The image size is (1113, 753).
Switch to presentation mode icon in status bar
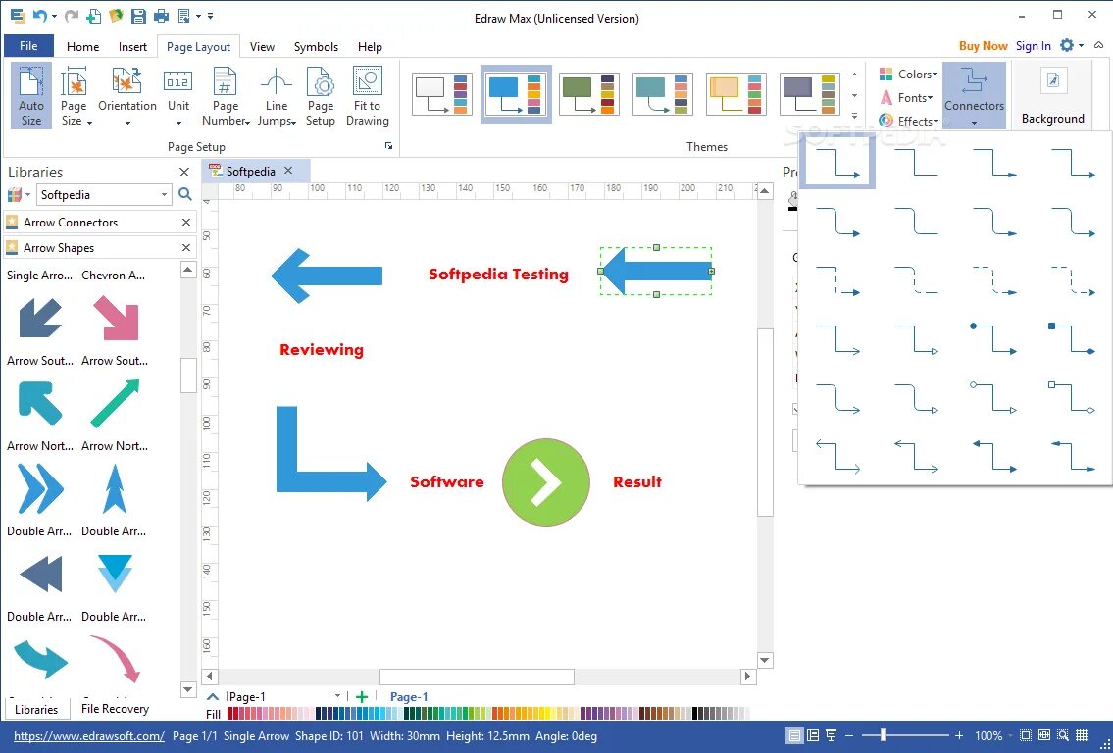click(x=831, y=736)
